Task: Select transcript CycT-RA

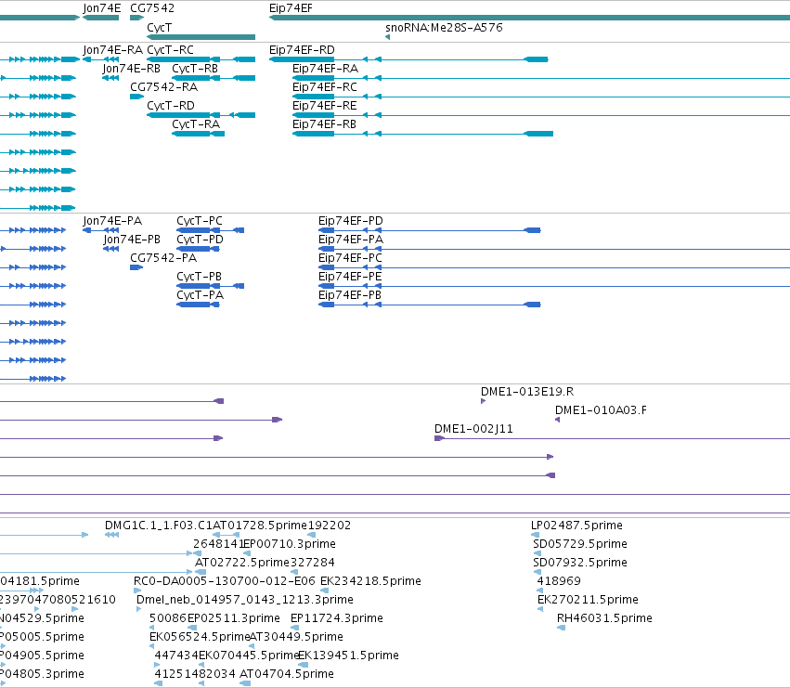Action: pyautogui.click(x=196, y=124)
